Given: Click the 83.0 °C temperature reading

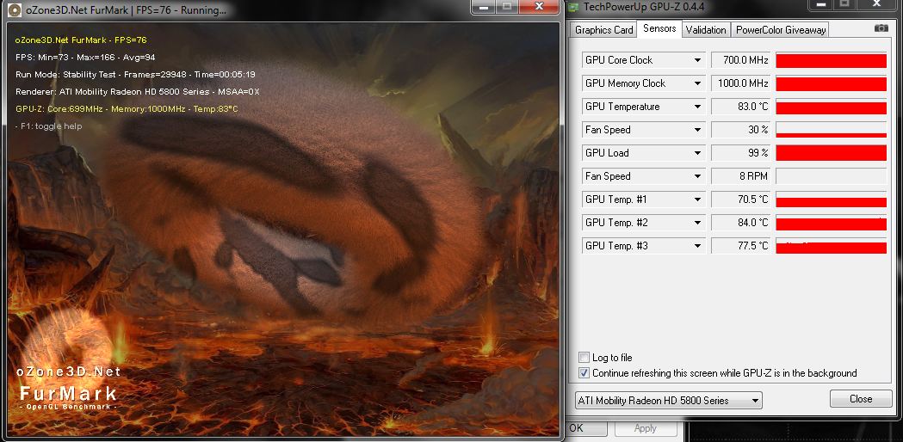Looking at the screenshot, I should [740, 107].
